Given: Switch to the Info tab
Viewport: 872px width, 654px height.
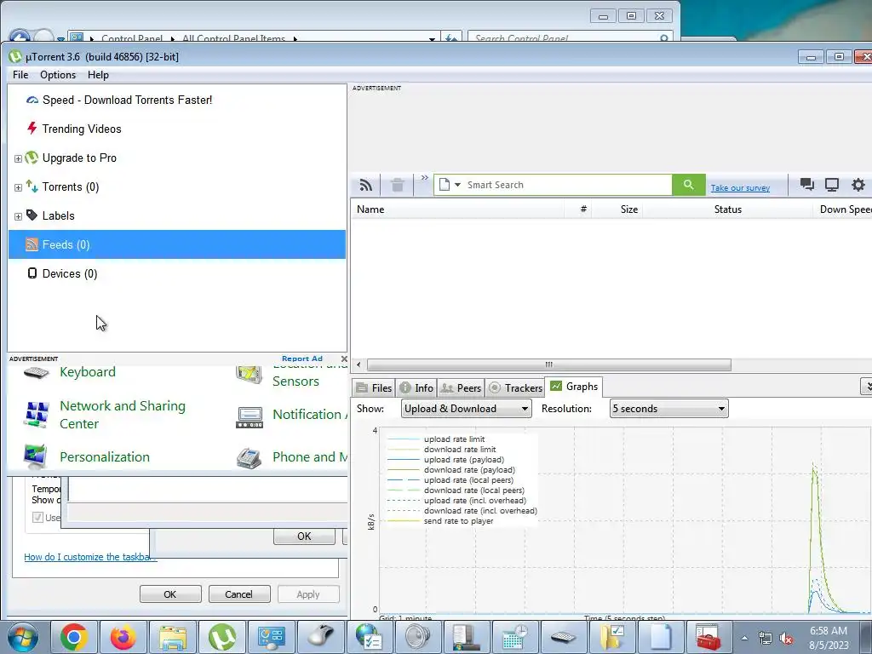Looking at the screenshot, I should (x=416, y=388).
